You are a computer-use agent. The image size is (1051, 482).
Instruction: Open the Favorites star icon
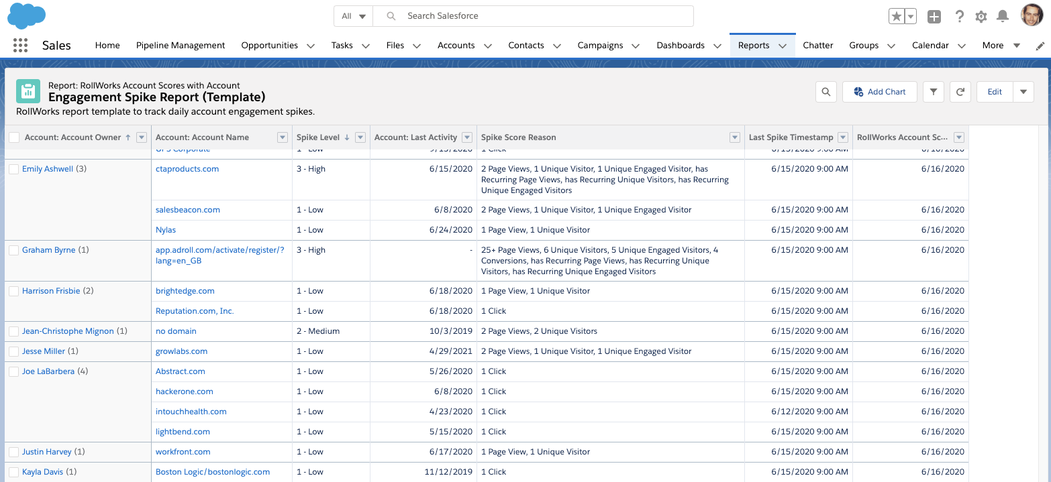pos(896,17)
